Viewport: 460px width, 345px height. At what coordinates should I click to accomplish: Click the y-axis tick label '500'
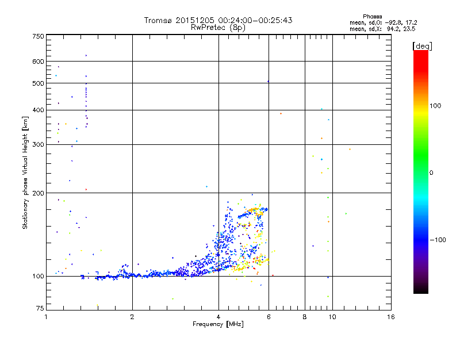point(38,83)
